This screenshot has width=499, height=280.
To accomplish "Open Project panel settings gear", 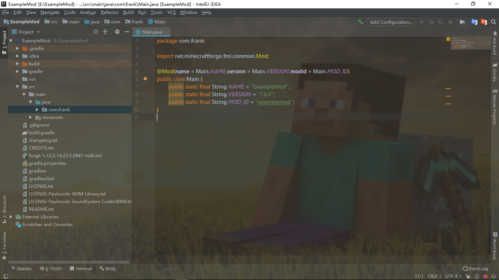I will pos(117,32).
